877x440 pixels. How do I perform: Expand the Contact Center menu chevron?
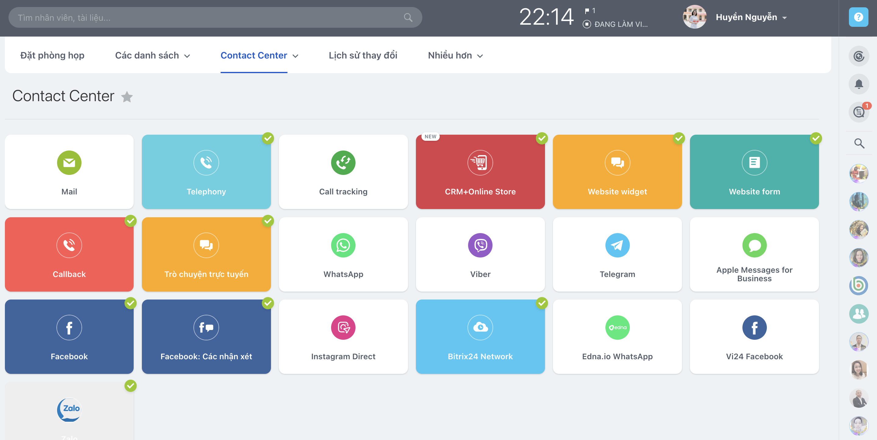coord(295,56)
